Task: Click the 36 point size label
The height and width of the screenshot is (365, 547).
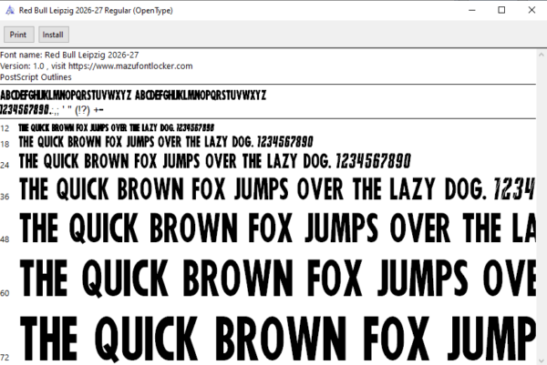Action: pos(5,197)
